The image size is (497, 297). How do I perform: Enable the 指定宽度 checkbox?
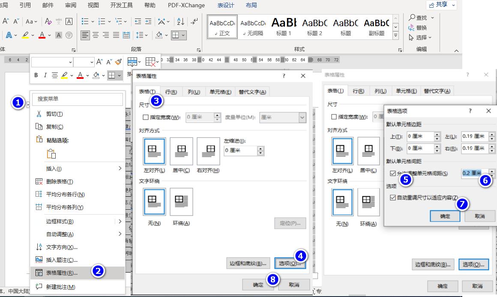click(146, 117)
